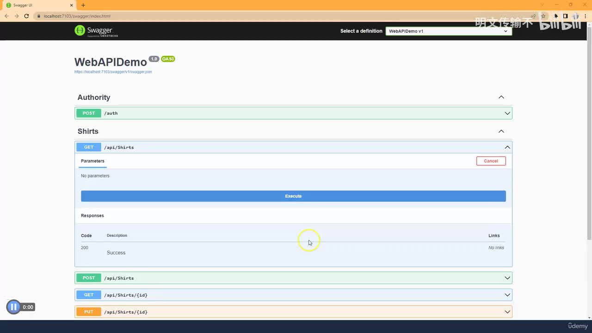The height and width of the screenshot is (333, 592).
Task: Click the Shirts section heading
Action: [x=88, y=131]
